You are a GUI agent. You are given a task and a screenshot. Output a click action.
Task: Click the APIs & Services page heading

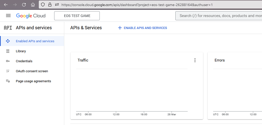(x=86, y=28)
